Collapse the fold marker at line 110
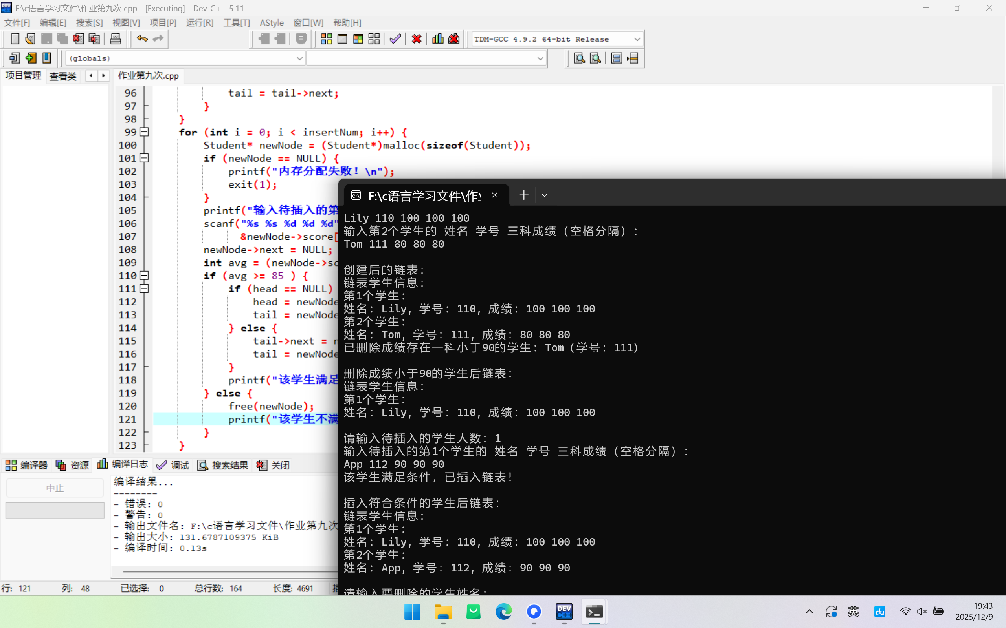 click(x=144, y=276)
